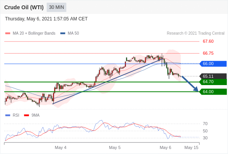The image size is (228, 154).
Task: Click the blue 66.00 pivot price tag
Action: (213, 64)
